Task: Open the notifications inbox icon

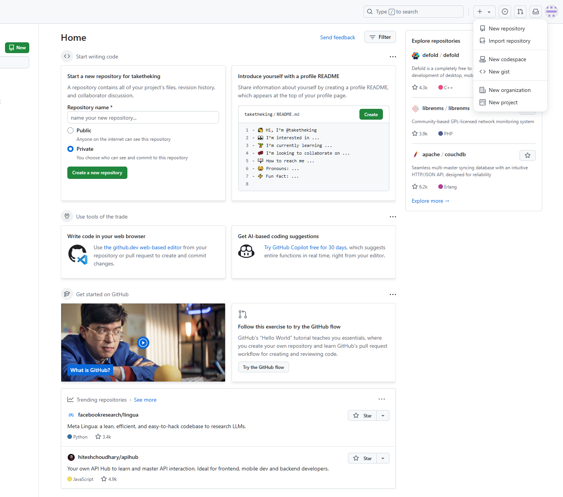Action: coord(536,12)
